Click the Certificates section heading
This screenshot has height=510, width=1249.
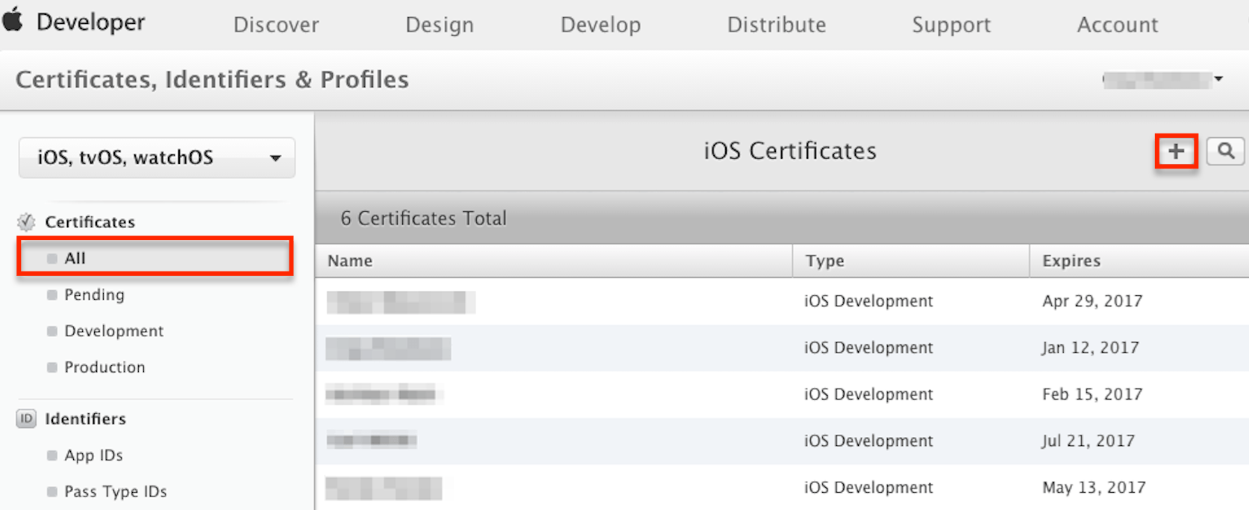coord(90,221)
